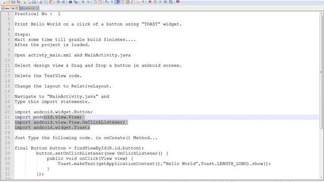Screen dimensions: 324x182
Task: Click the line "import android.view.View;"
Action: (x=48, y=117)
